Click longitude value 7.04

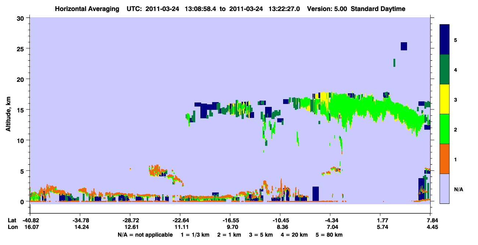pyautogui.click(x=332, y=227)
